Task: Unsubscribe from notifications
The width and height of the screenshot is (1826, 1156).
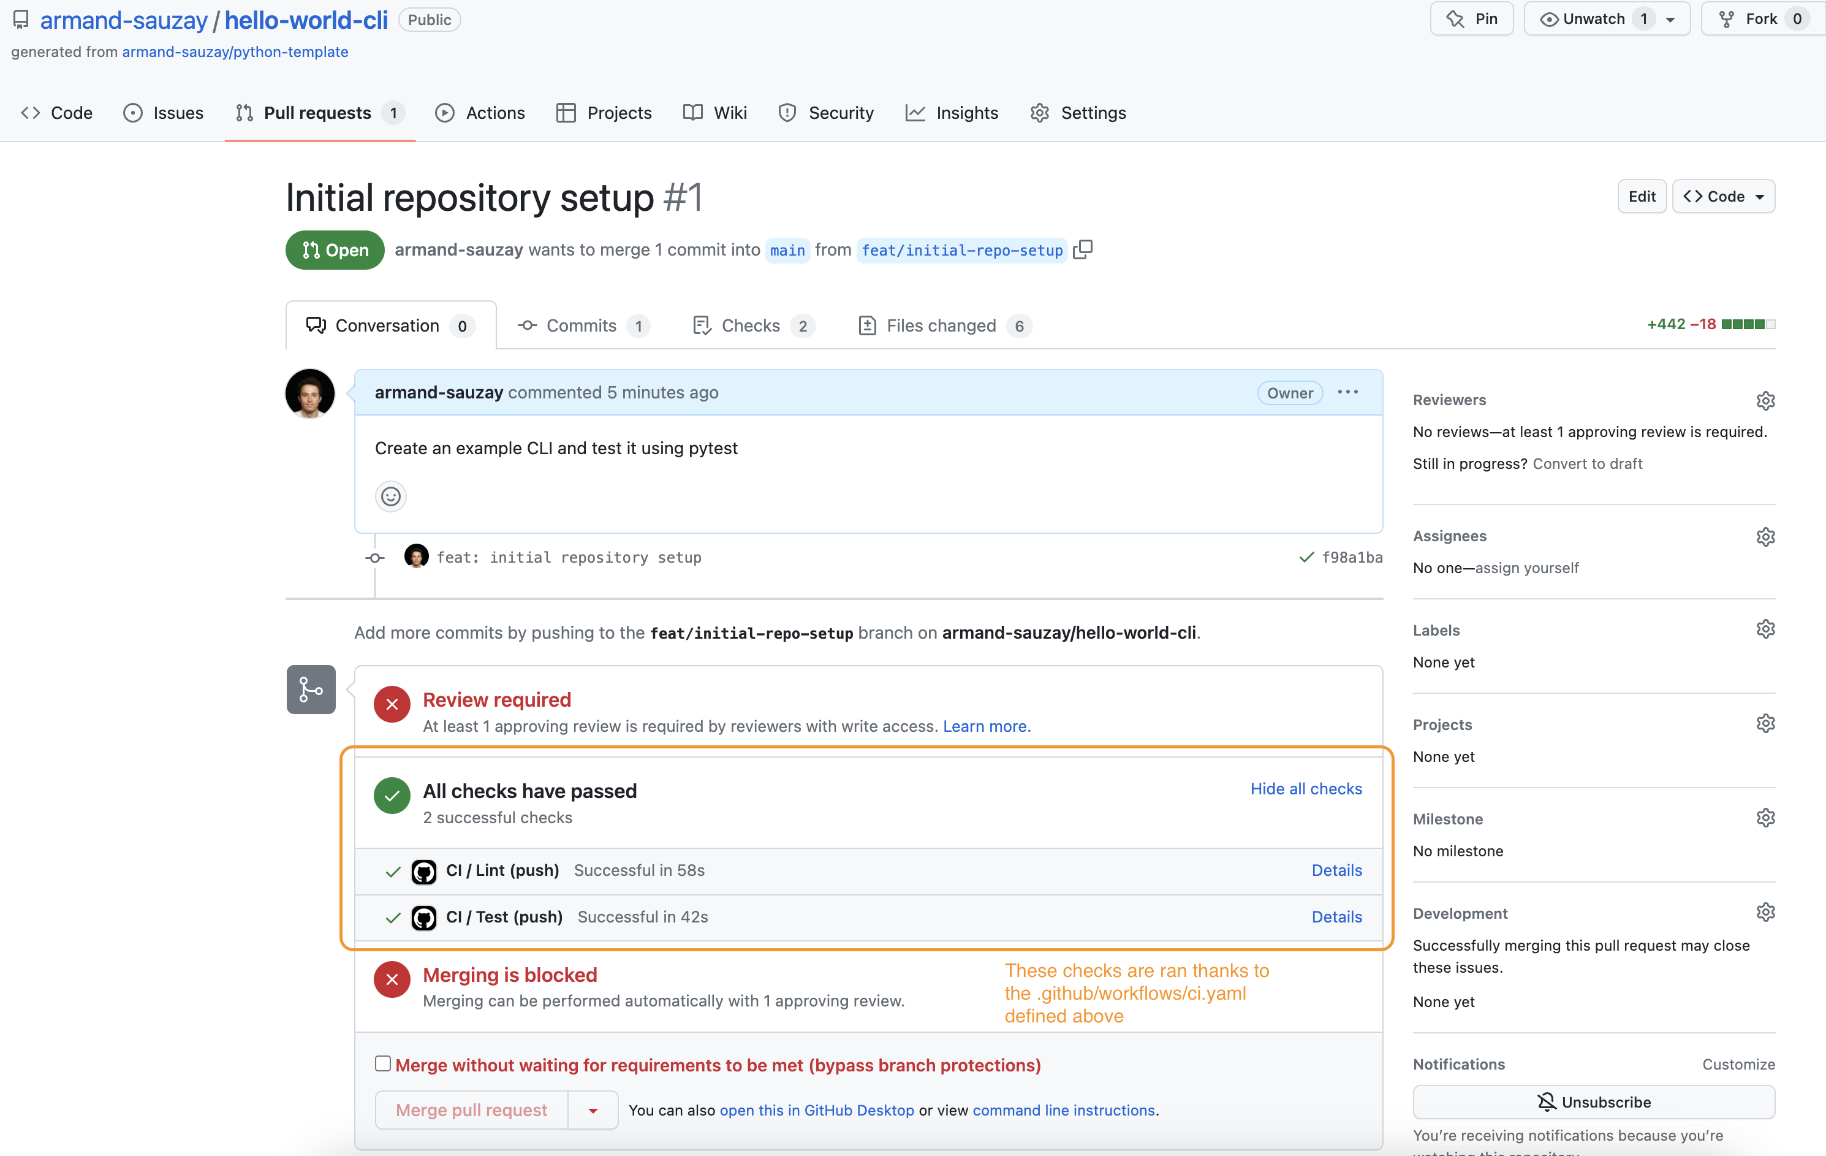Action: [x=1594, y=1102]
